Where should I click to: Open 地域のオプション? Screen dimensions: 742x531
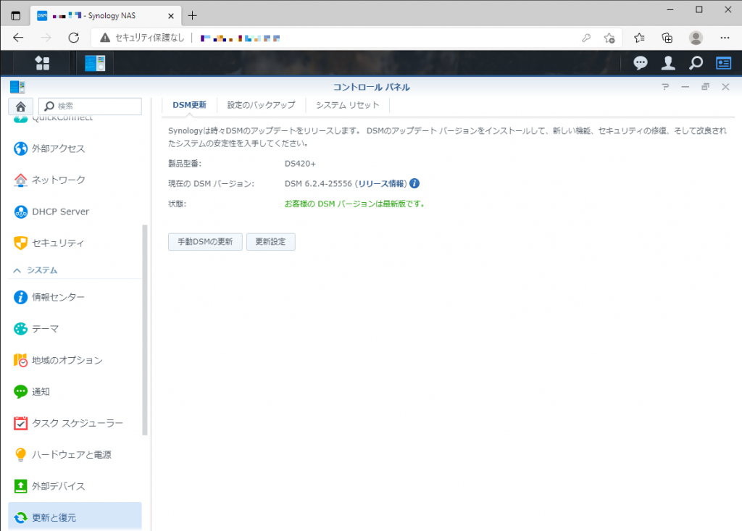click(x=75, y=360)
